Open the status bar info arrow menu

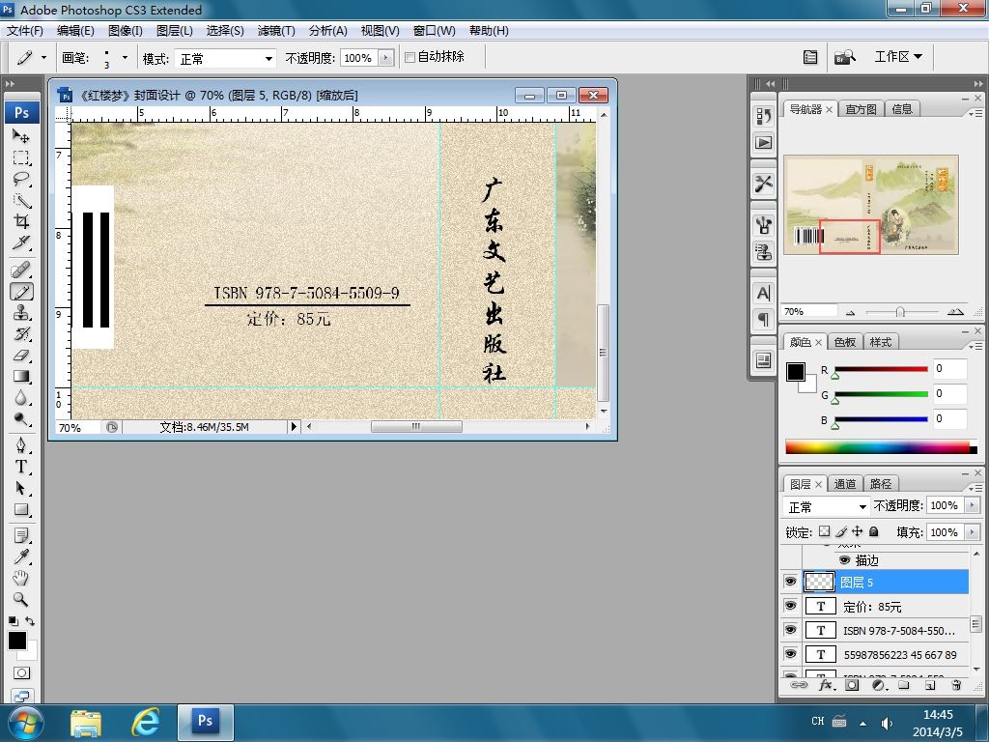[x=294, y=426]
